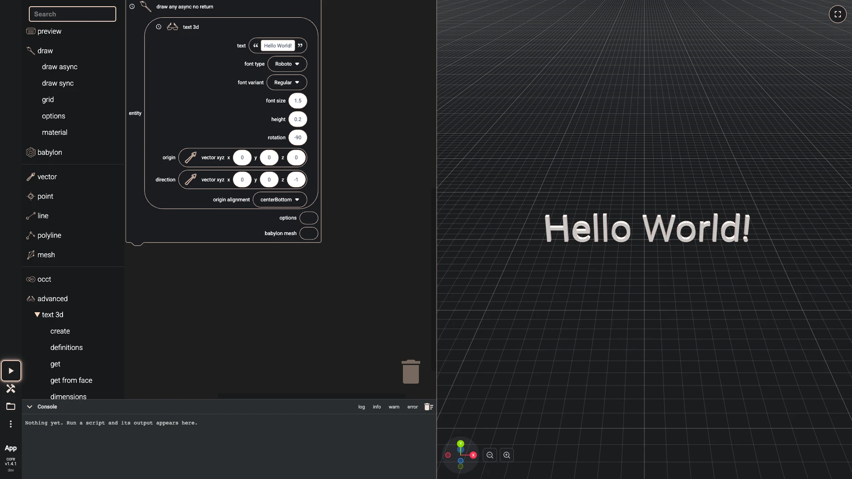The image size is (852, 479).
Task: Toggle fullscreen for the 3D viewport
Action: pos(837,14)
